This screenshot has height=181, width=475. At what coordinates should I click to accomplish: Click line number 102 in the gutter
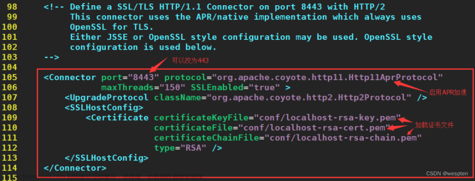tap(9, 47)
